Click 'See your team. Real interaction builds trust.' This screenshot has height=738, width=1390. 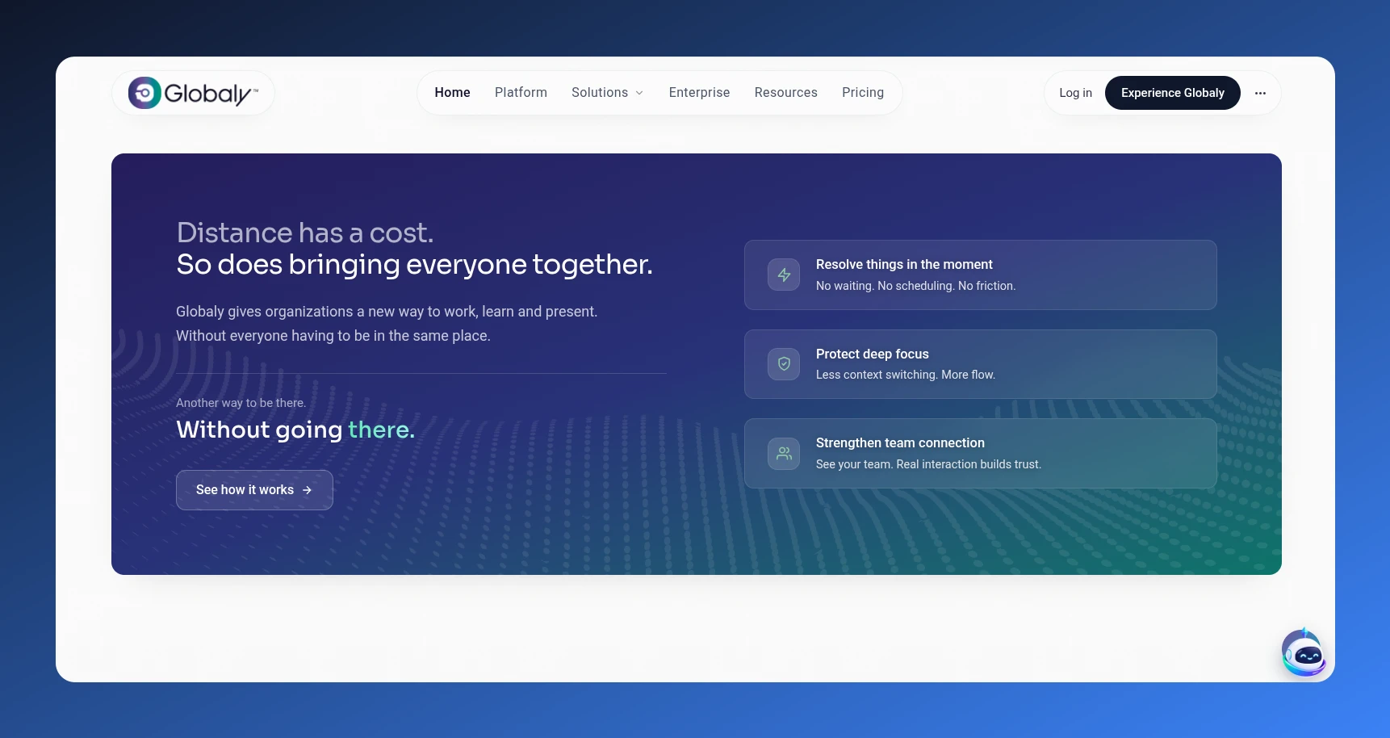(x=928, y=464)
